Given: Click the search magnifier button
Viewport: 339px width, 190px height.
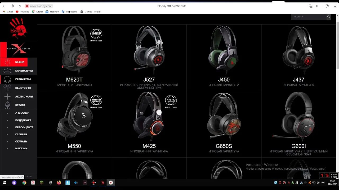Looking at the screenshot, I should [x=328, y=17].
